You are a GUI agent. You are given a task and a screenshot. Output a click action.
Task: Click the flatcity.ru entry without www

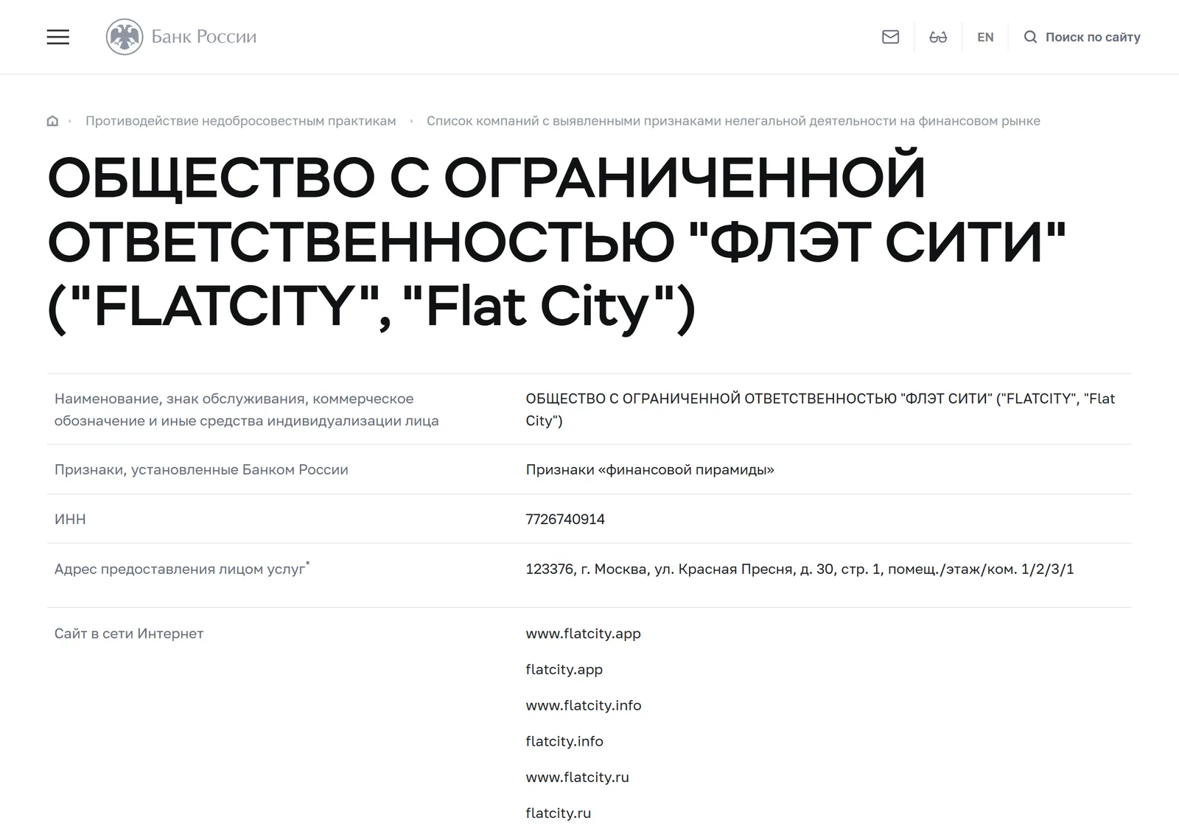(x=558, y=813)
